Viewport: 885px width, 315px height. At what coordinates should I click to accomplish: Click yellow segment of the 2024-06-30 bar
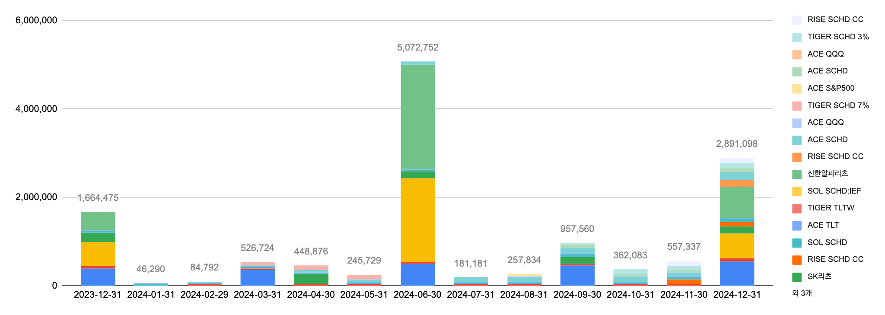417,220
